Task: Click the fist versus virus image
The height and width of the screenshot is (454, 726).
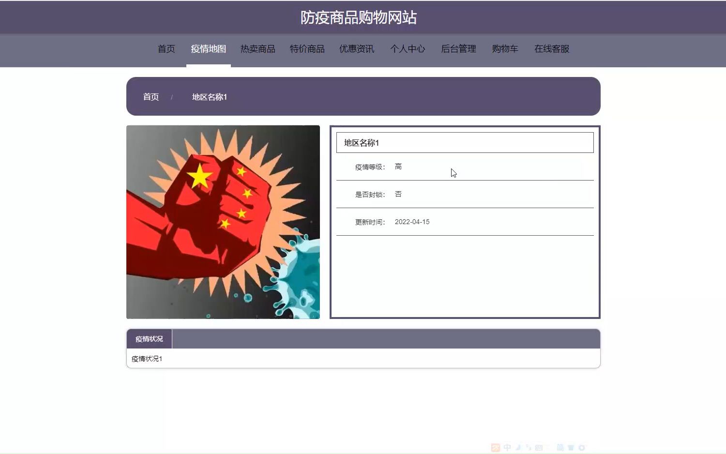Action: 223,222
